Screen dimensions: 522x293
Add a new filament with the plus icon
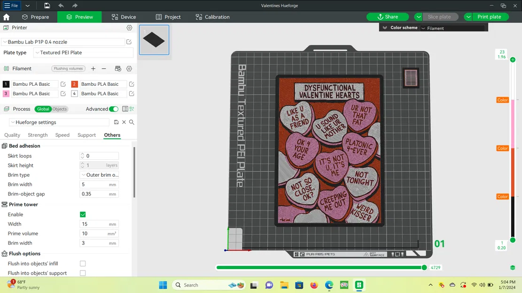point(93,68)
